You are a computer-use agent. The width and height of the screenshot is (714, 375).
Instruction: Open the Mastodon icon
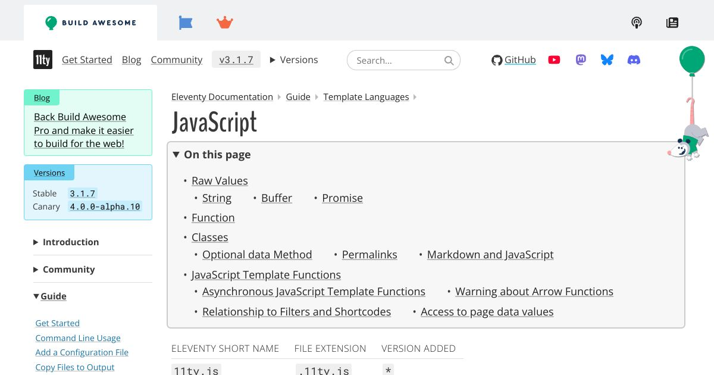click(x=581, y=60)
